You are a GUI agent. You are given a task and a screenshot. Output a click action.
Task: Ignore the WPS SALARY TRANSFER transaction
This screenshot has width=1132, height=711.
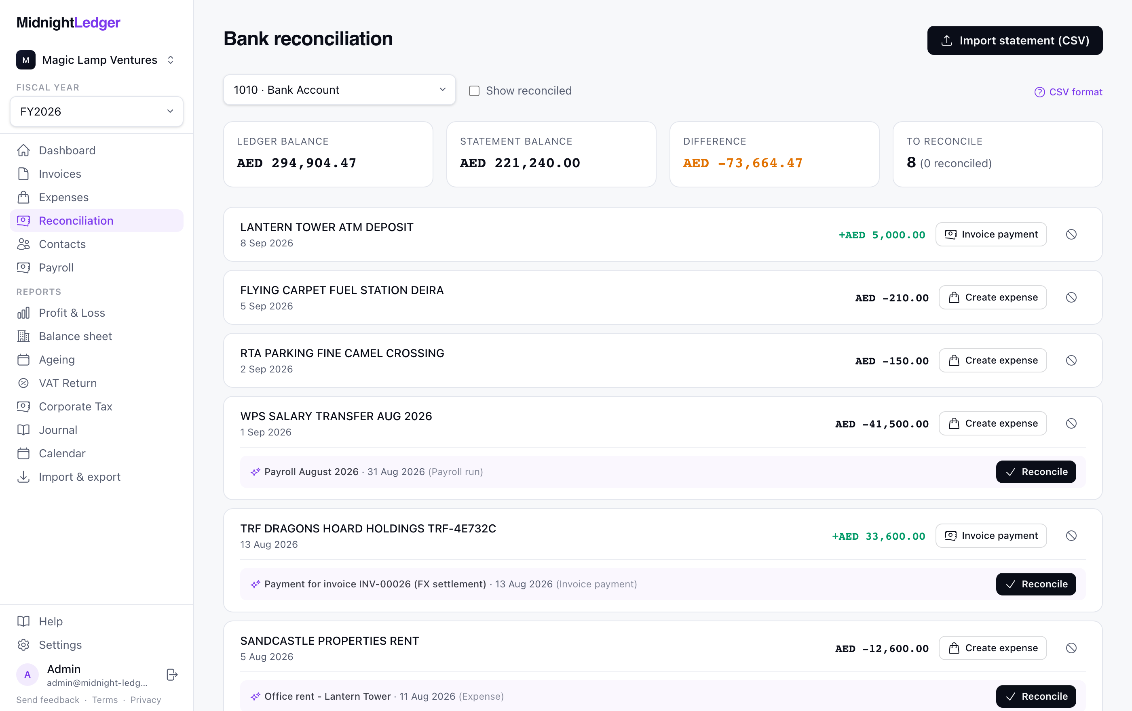[x=1071, y=423]
